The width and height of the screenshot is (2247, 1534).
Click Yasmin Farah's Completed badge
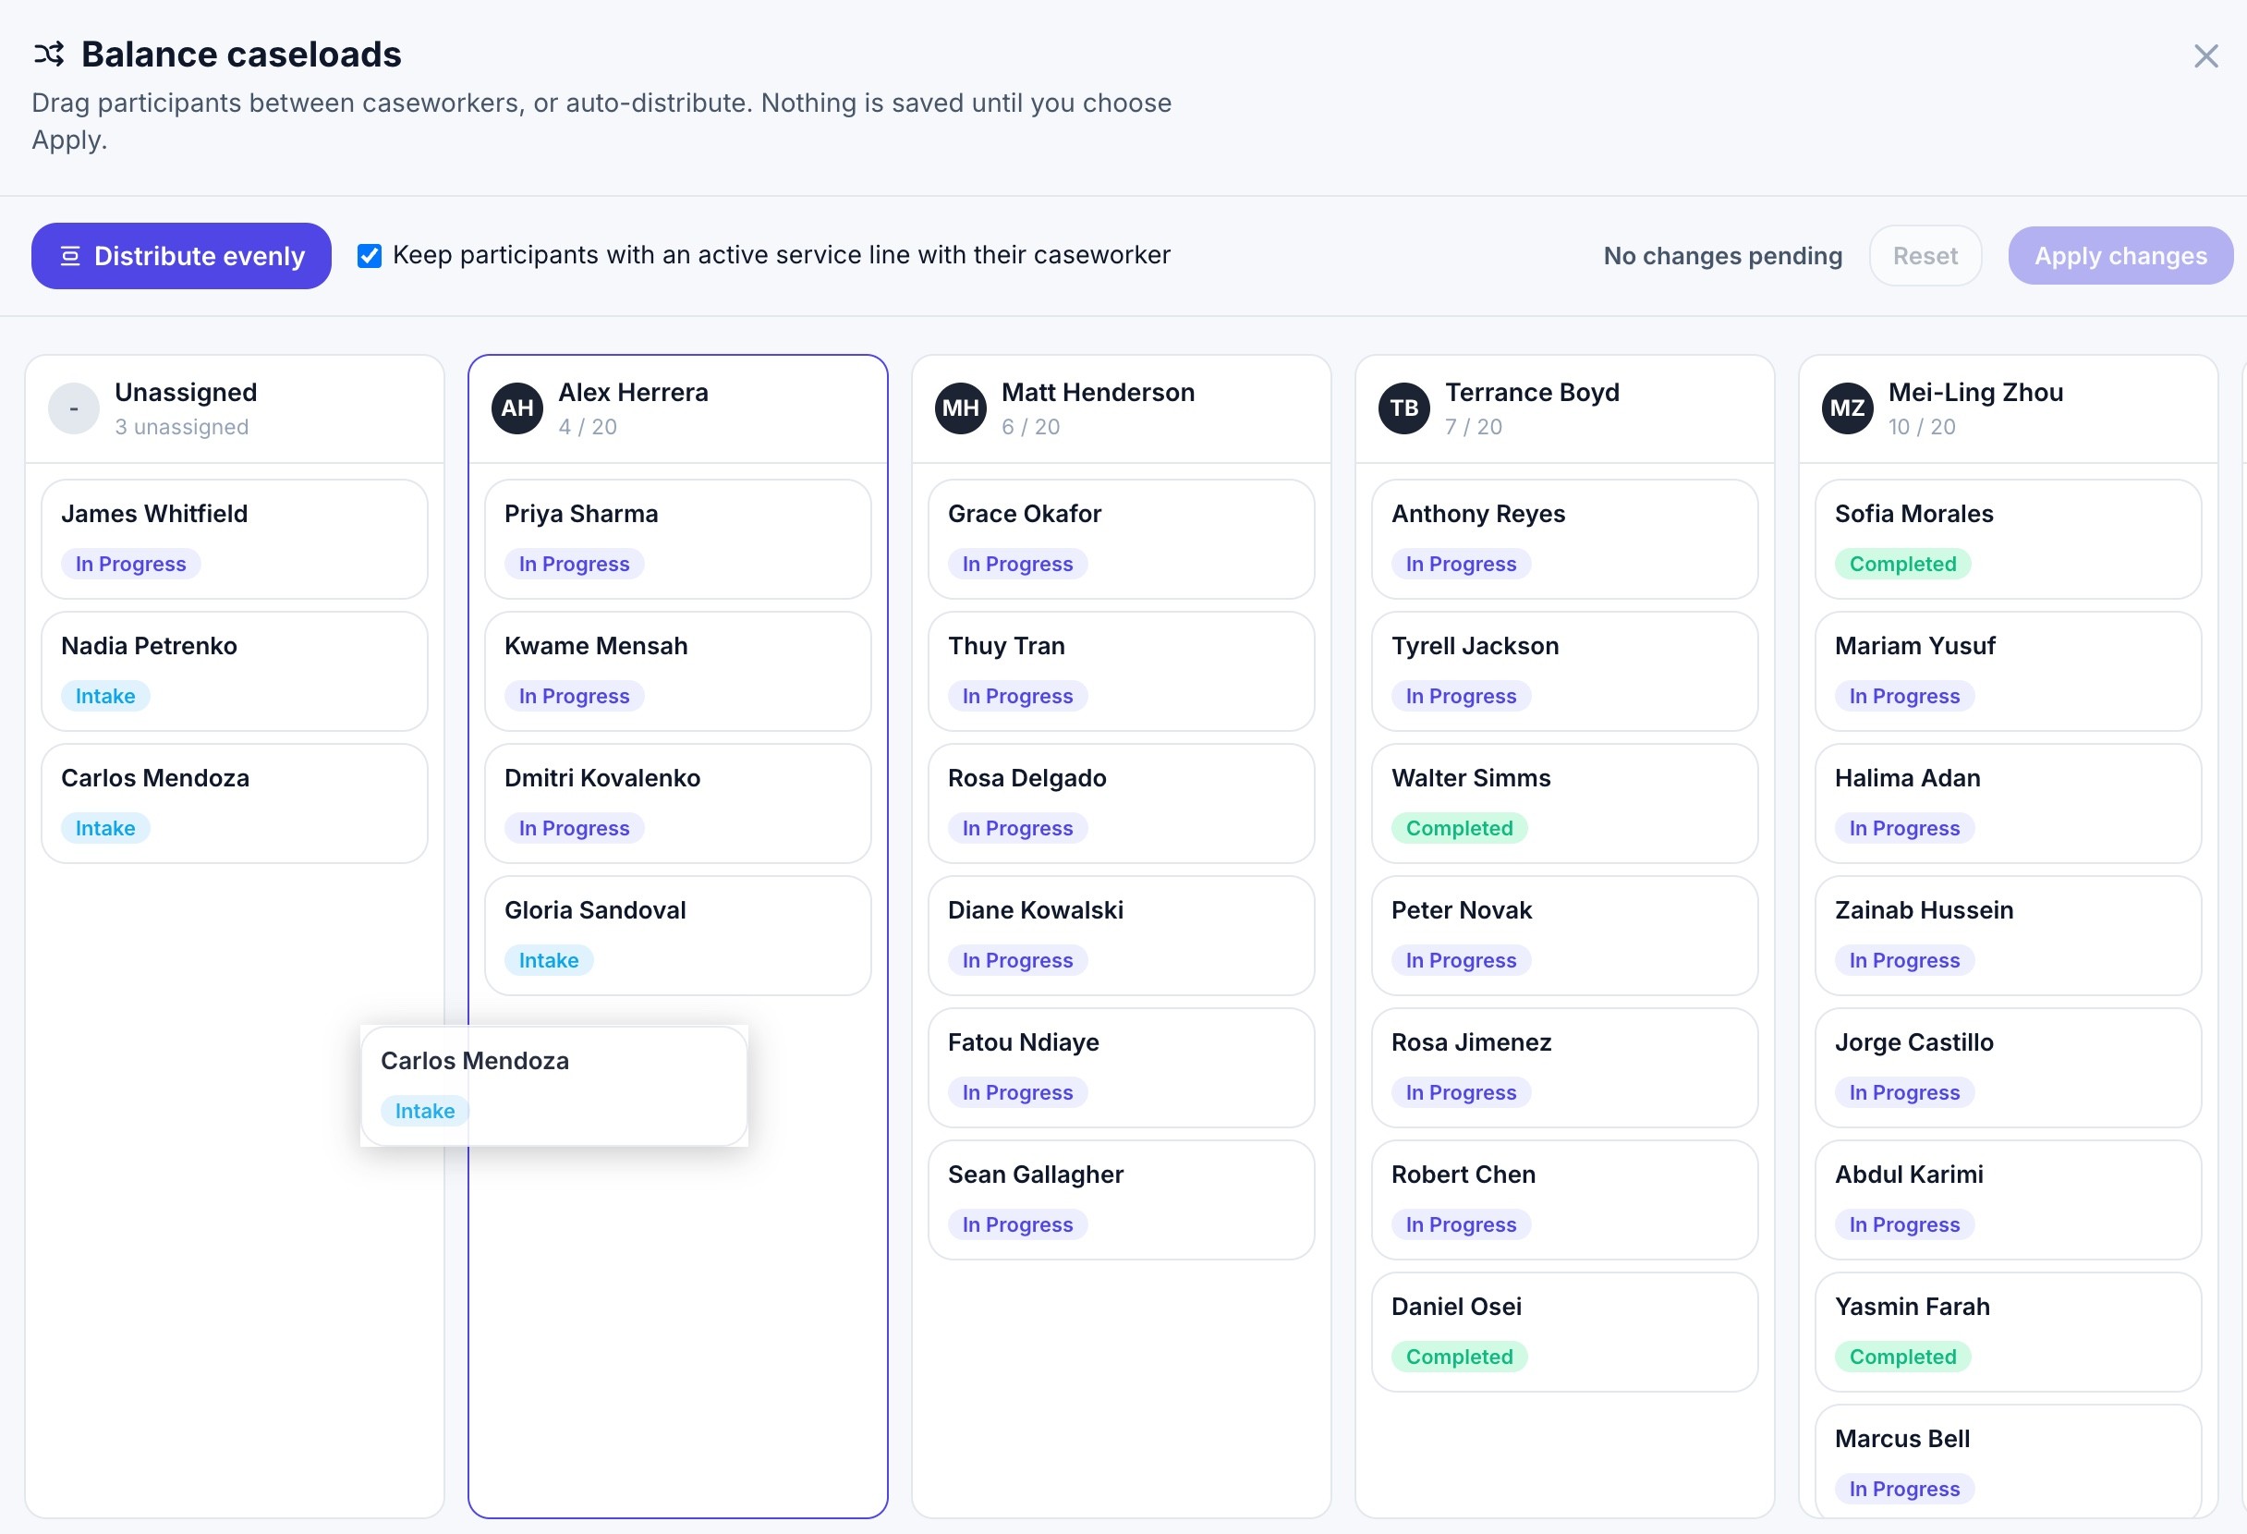click(x=1902, y=1356)
